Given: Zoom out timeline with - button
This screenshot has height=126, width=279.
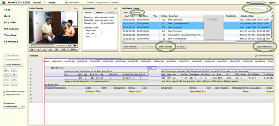Looking at the screenshot, I should tap(14, 84).
